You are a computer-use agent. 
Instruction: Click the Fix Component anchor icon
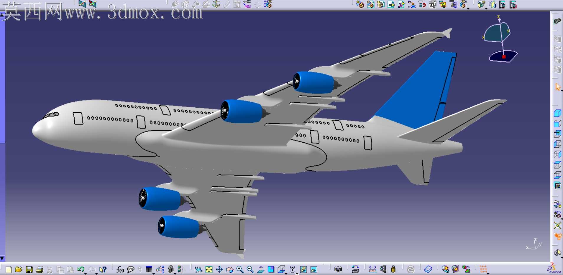point(216,4)
